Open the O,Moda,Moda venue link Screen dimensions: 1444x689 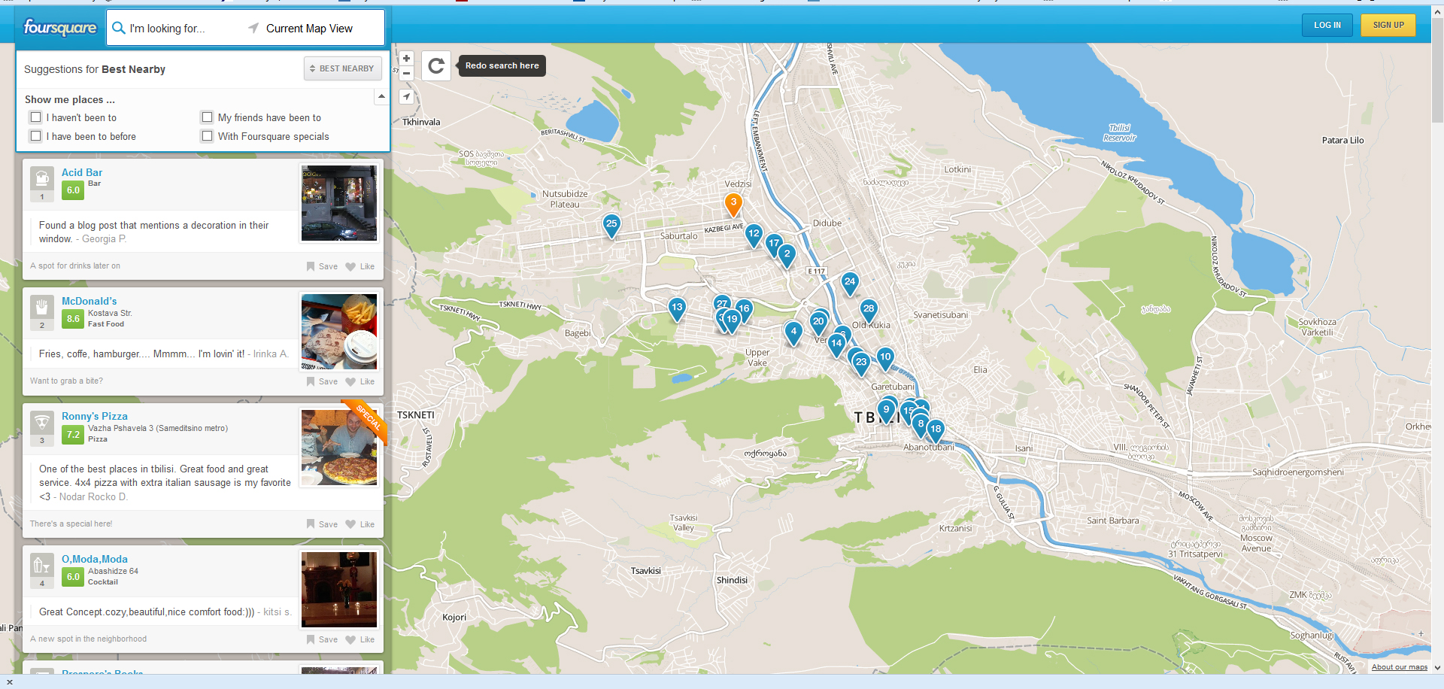pos(95,559)
